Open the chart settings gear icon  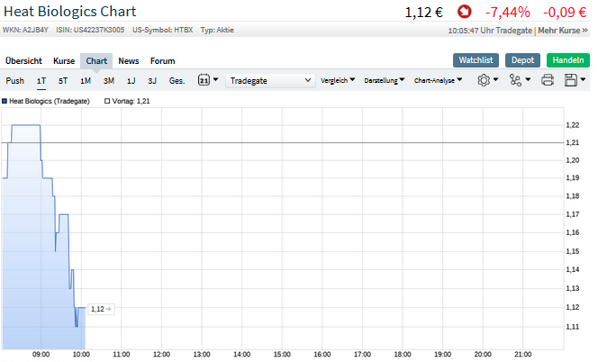(484, 80)
